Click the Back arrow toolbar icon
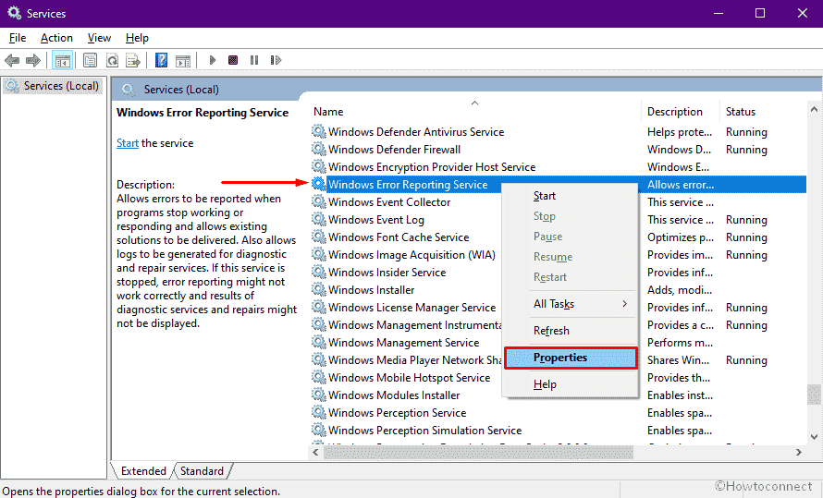The height and width of the screenshot is (498, 823). click(x=12, y=61)
